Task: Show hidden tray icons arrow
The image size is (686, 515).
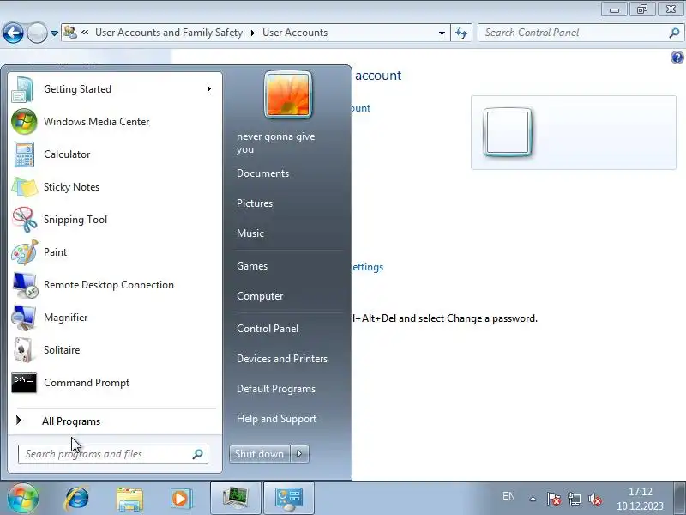Action: (533, 499)
